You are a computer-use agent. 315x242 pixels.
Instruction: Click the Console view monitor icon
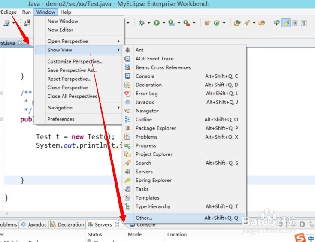(127, 76)
